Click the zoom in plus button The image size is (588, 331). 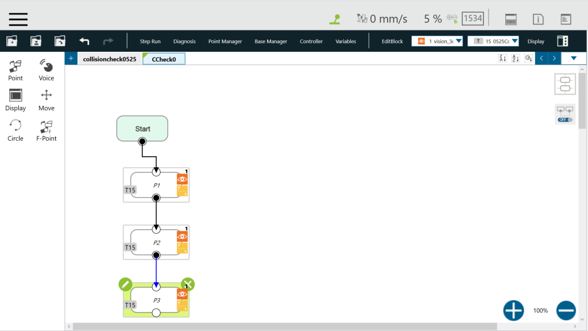(513, 310)
